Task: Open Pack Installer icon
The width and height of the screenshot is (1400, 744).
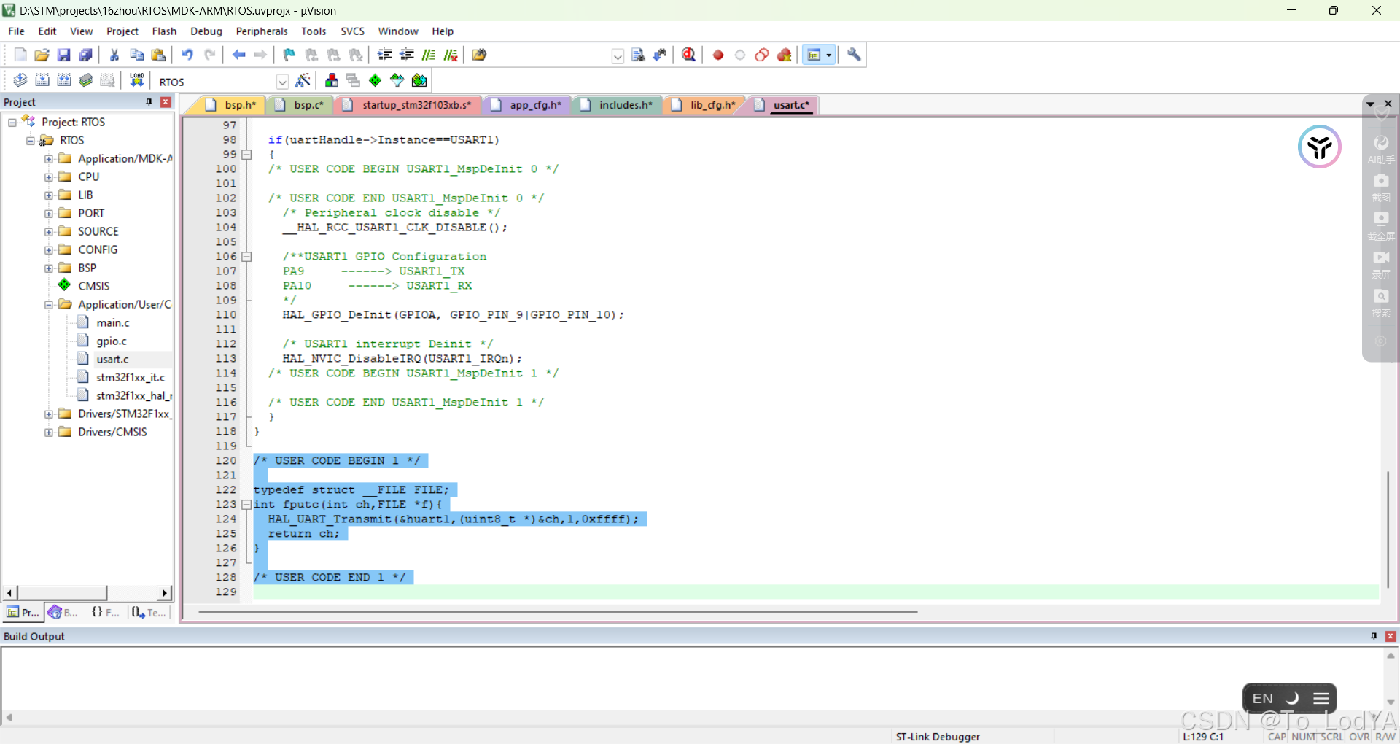Action: (419, 80)
